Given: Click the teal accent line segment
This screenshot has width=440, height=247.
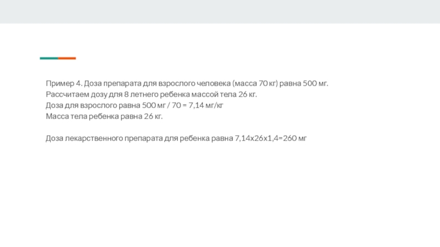Looking at the screenshot, I should click(x=48, y=58).
